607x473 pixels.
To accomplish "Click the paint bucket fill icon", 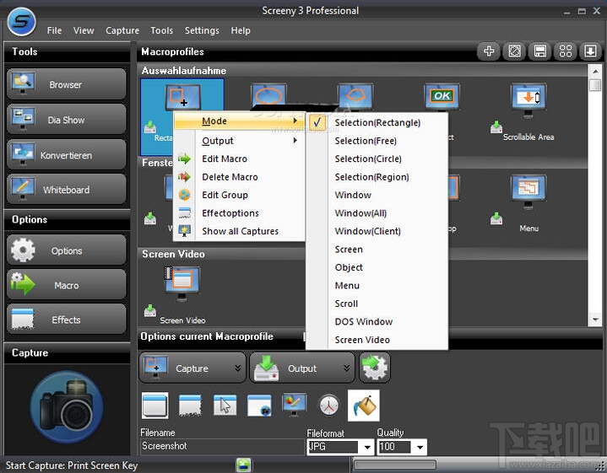I will 364,406.
